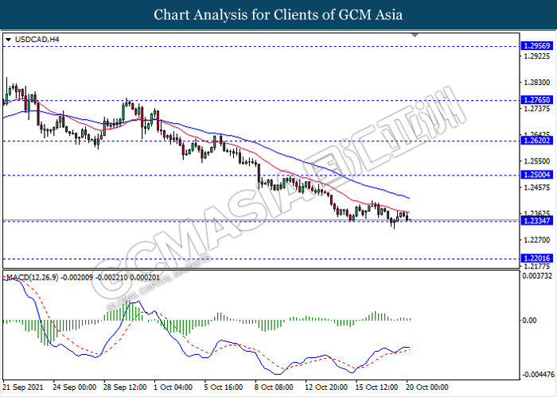The image size is (557, 397).
Task: Click the Chart Analysis for Clients header
Action: pos(278,15)
